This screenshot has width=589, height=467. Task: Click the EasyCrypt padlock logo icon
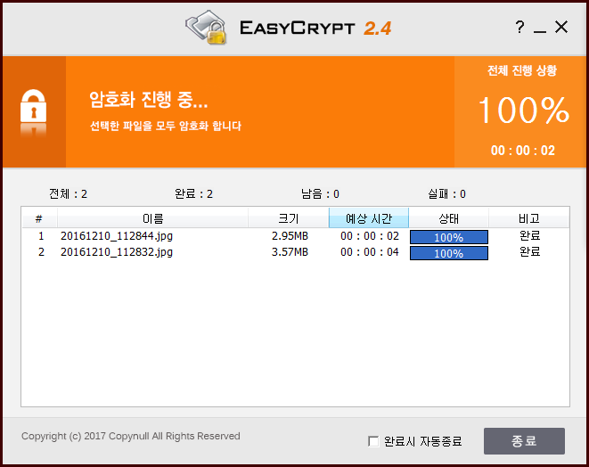206,28
